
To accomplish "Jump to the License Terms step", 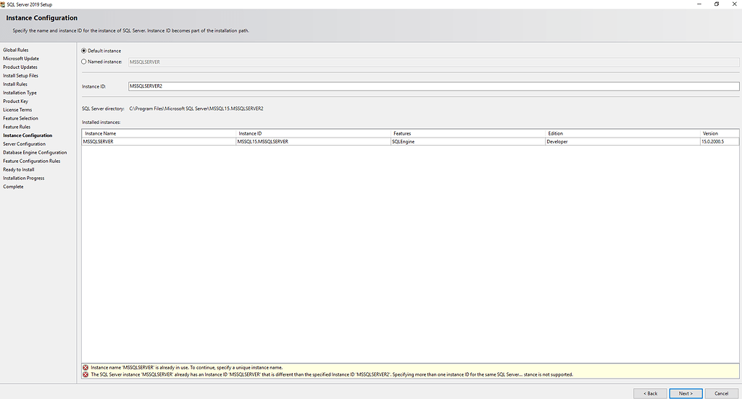I will point(17,110).
